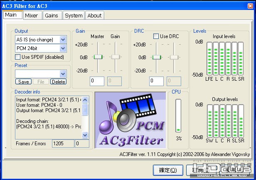
Task: Click the LFE input level meter
Action: (209, 58)
